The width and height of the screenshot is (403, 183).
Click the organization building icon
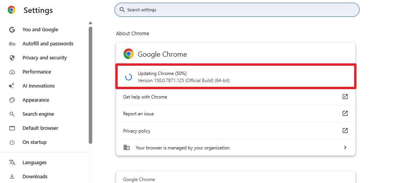tap(127, 147)
